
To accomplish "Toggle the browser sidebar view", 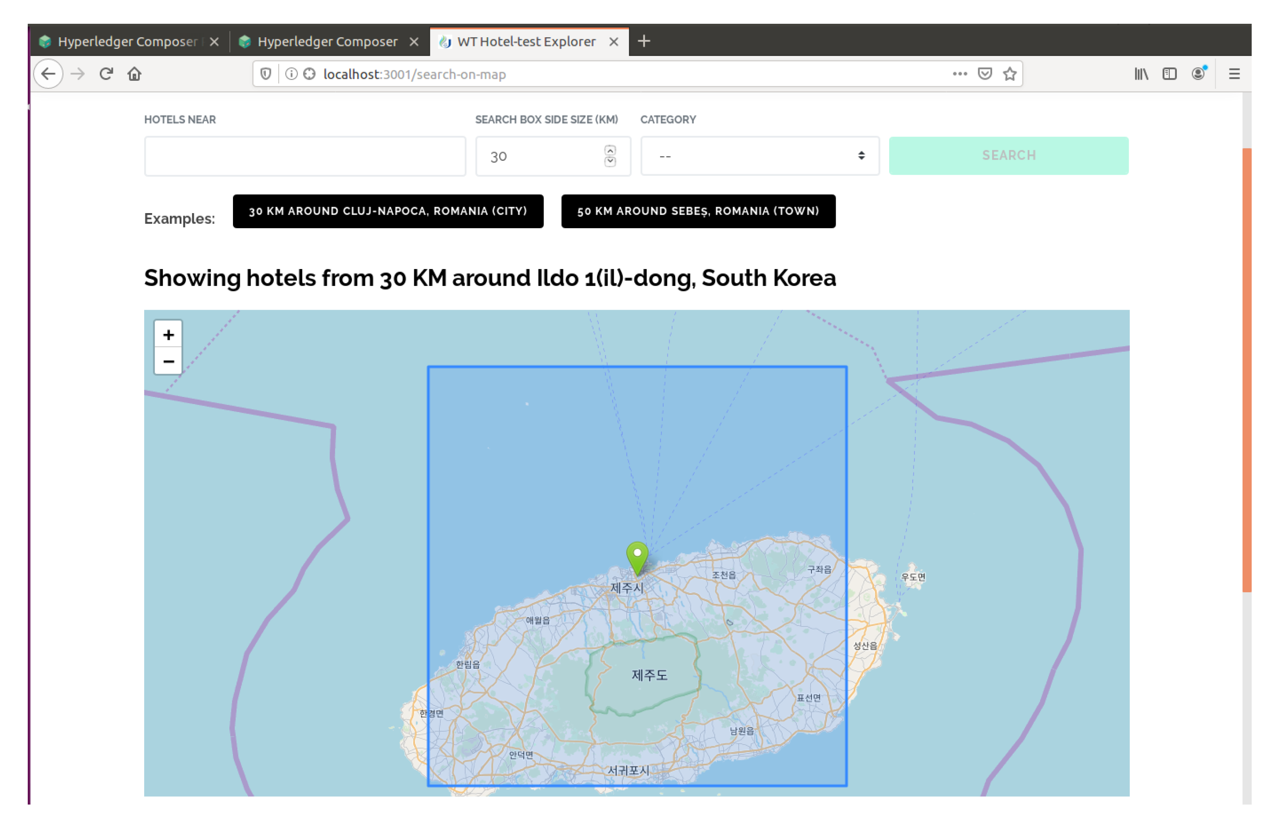I will pos(1169,73).
